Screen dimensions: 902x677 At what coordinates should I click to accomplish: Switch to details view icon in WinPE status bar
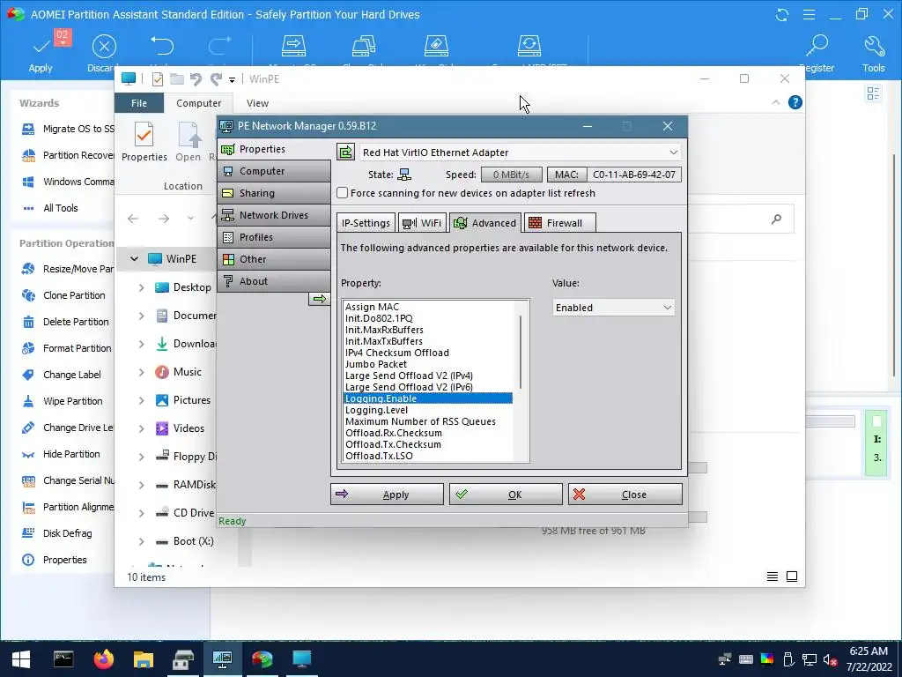[773, 577]
